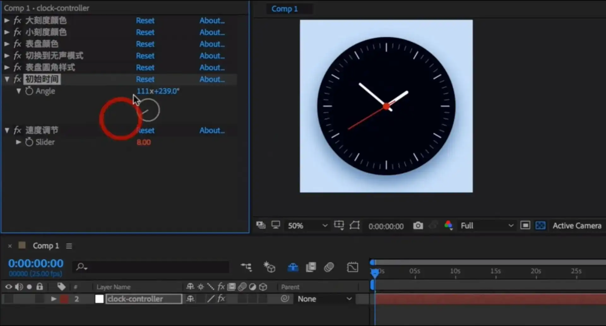
Task: Expand the clock-controller layer properties
Action: [54, 299]
